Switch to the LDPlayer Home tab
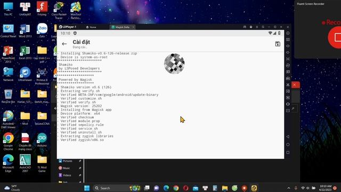Screen dimensions: 341x192 (91, 27)
